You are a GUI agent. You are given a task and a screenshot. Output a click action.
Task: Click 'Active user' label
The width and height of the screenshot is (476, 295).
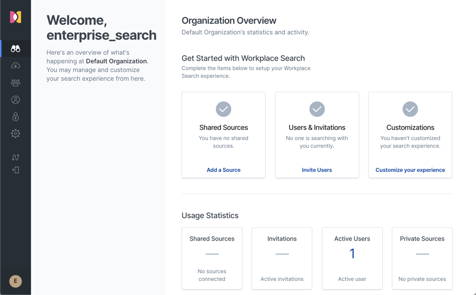(x=352, y=279)
